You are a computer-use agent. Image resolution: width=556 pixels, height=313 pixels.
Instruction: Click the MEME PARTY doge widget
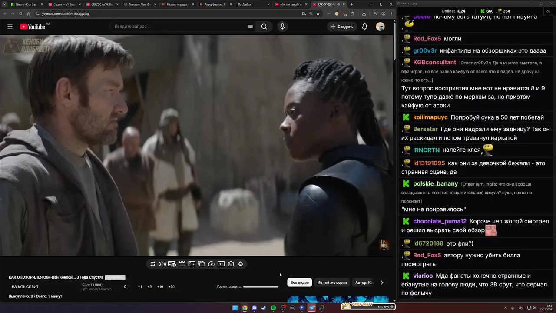[x=368, y=306]
